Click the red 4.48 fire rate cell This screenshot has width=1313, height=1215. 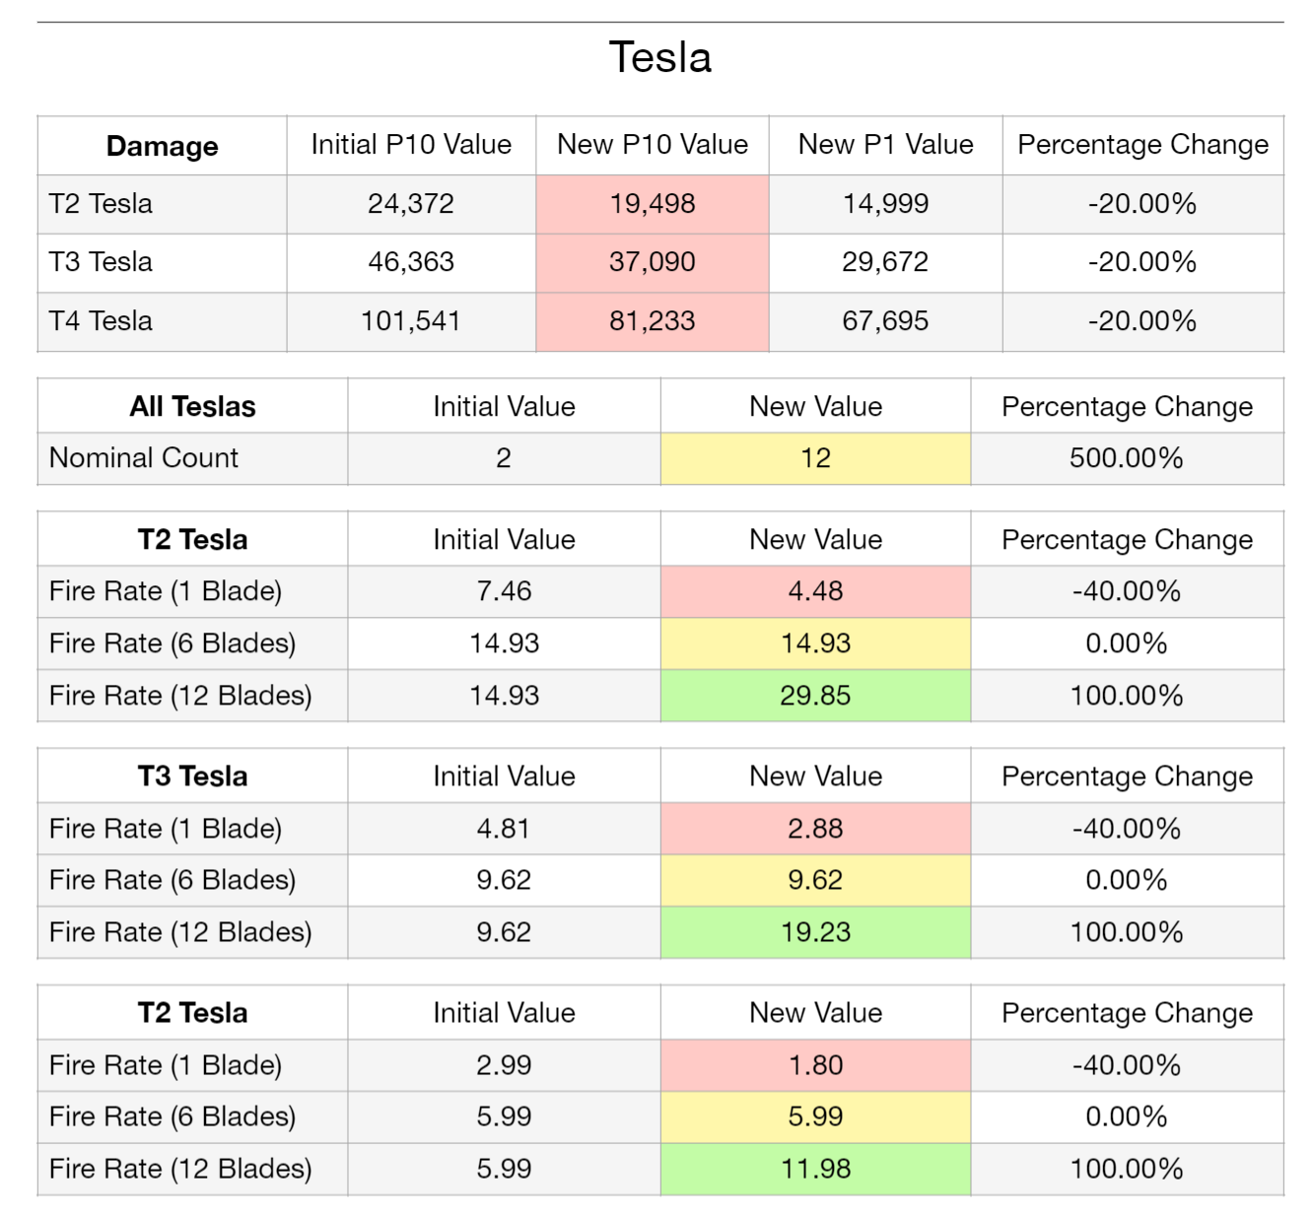point(815,591)
